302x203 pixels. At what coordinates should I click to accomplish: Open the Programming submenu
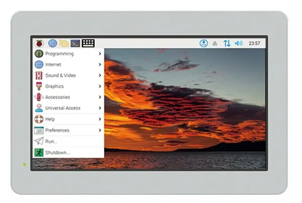[x=68, y=54]
